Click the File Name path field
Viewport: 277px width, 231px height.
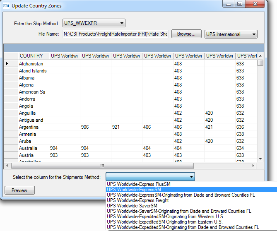click(x=115, y=34)
